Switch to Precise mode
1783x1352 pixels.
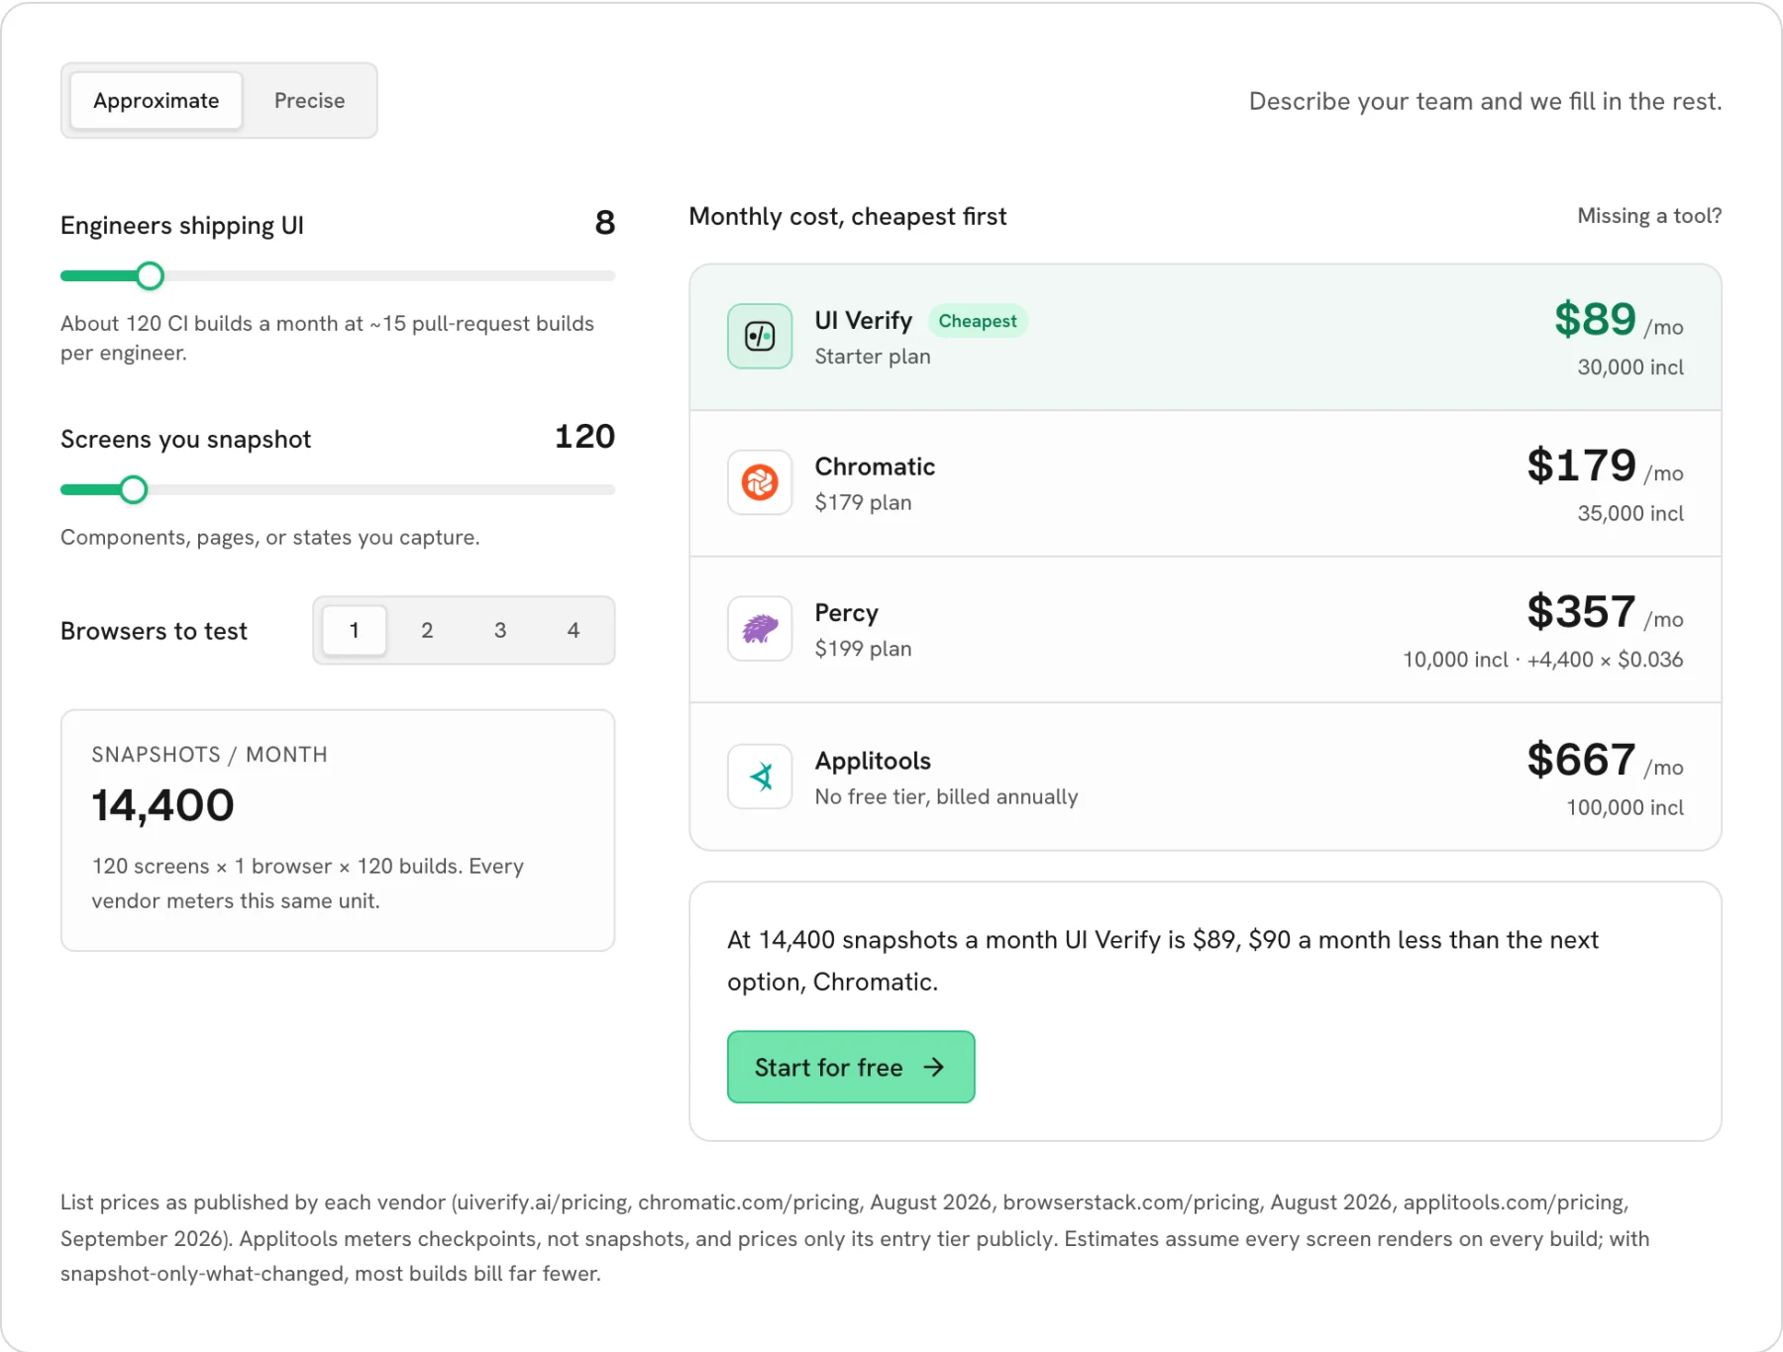309,101
